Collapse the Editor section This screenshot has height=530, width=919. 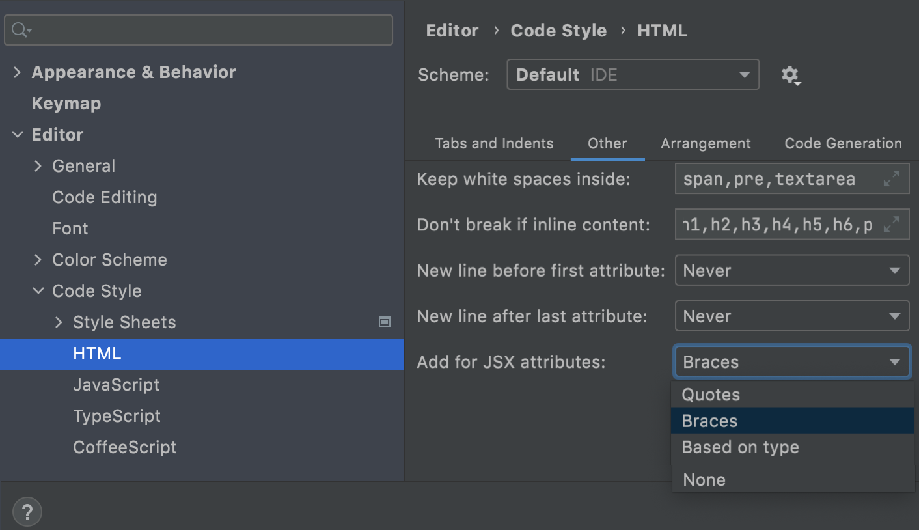point(17,134)
